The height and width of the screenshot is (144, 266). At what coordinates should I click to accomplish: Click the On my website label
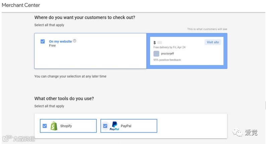click(60, 41)
